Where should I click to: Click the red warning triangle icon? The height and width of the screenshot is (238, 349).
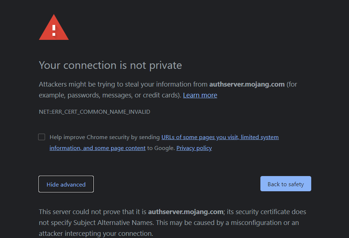click(54, 27)
